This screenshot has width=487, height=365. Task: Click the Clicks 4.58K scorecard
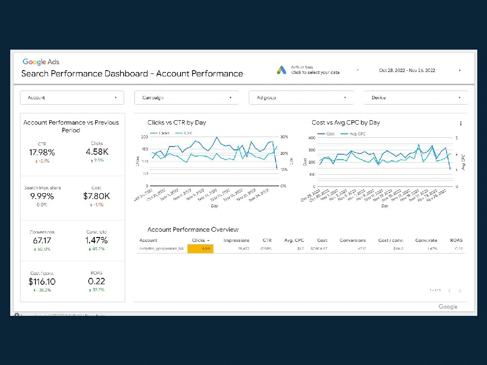(x=97, y=152)
